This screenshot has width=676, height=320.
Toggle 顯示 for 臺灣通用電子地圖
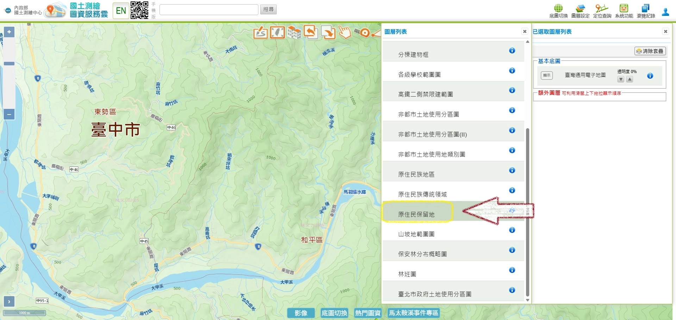[547, 75]
